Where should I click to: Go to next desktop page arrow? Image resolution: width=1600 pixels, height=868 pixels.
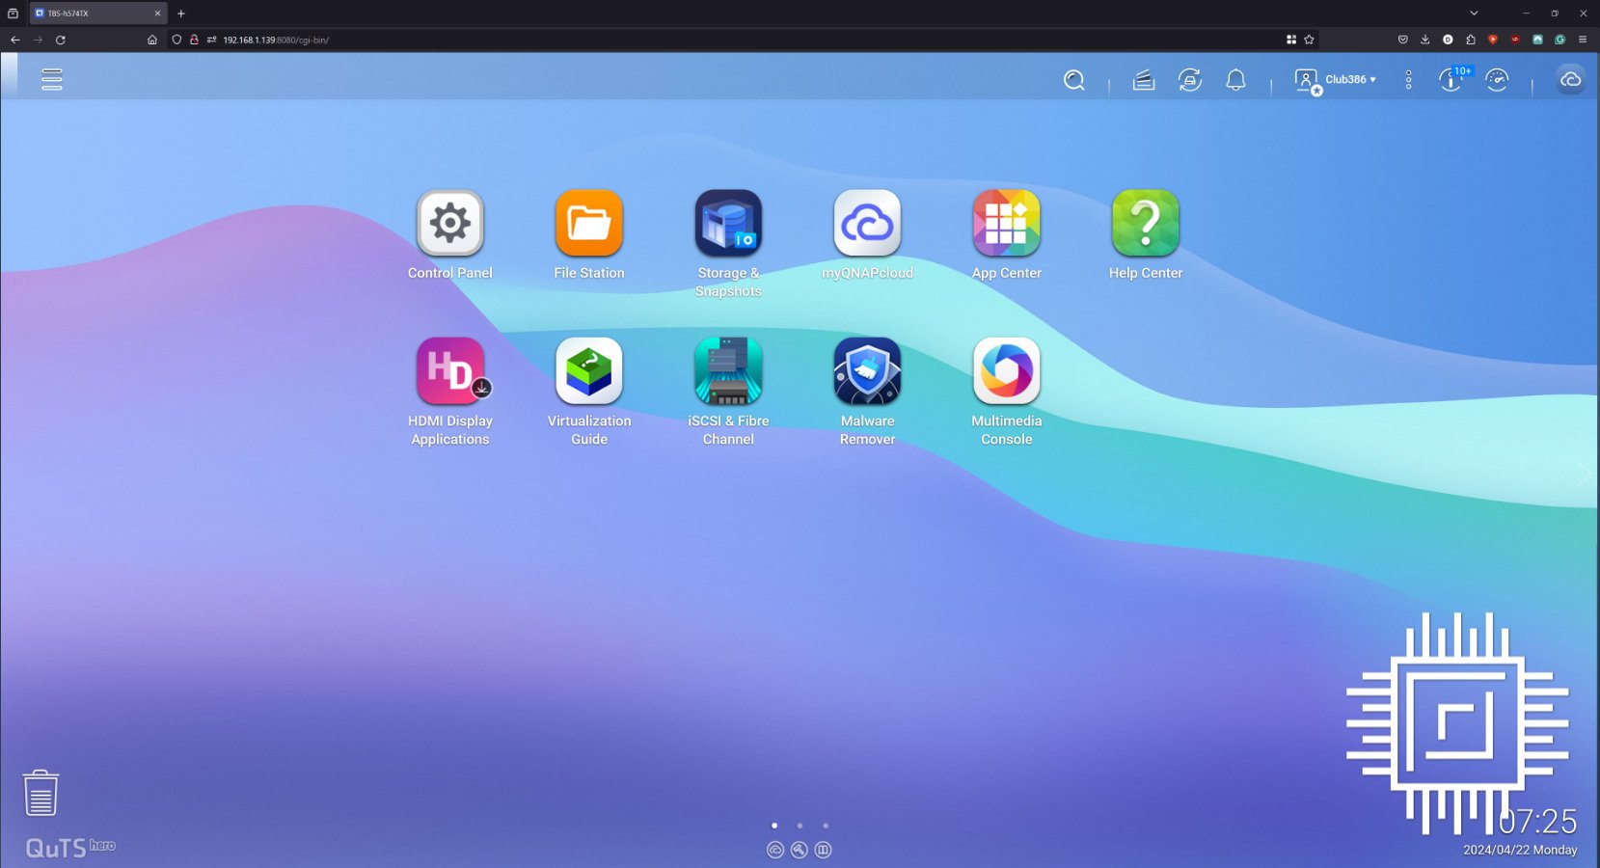point(1583,474)
